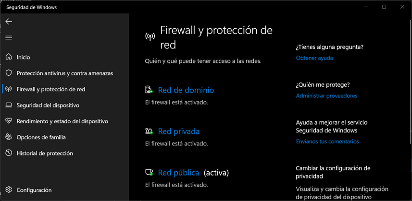Image resolution: width=412 pixels, height=201 pixels.
Task: Click the Configuración gear icon
Action: (9, 190)
